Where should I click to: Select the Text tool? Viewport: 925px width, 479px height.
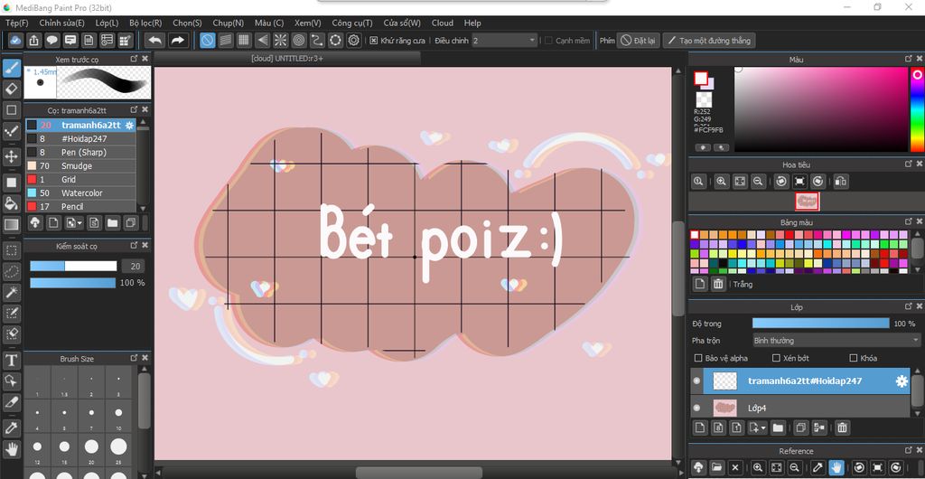coord(11,360)
